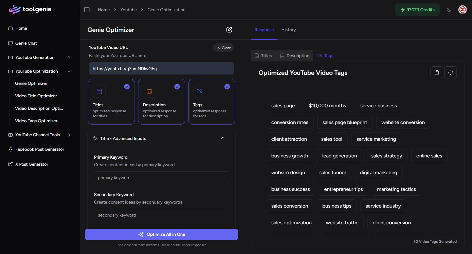Click the primary keyword input field
Image resolution: width=472 pixels, height=254 pixels.
(161, 178)
